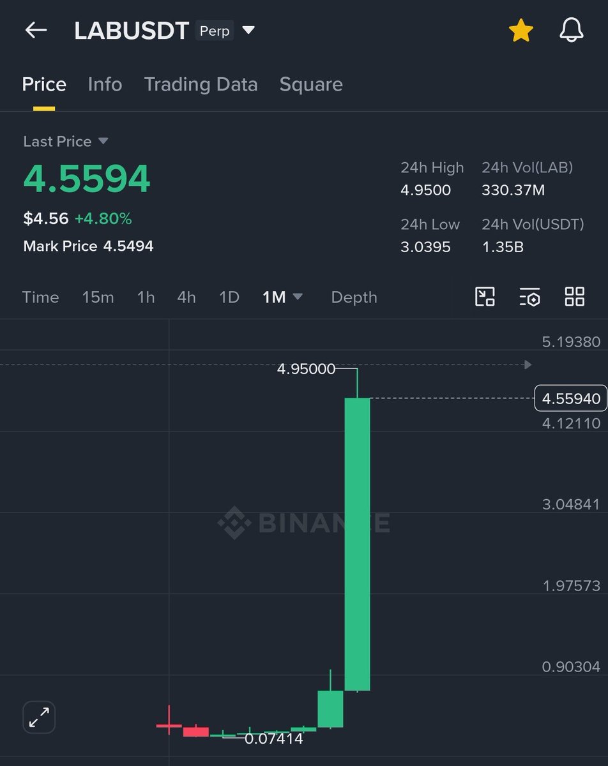Image resolution: width=608 pixels, height=766 pixels.
Task: Click the 0.07414 low price marker
Action: [x=273, y=739]
